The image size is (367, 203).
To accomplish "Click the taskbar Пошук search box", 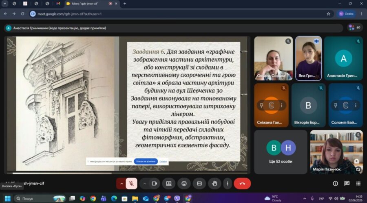I will [x=40, y=199].
